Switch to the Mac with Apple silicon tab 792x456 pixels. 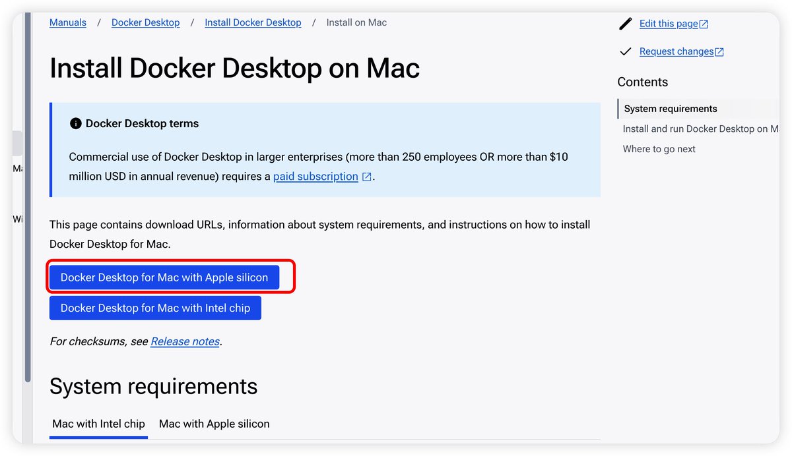214,424
